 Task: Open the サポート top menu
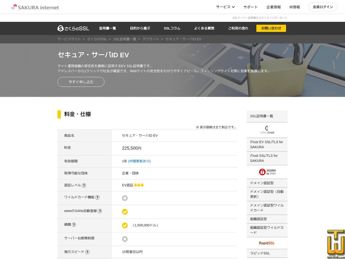pyautogui.click(x=250, y=7)
